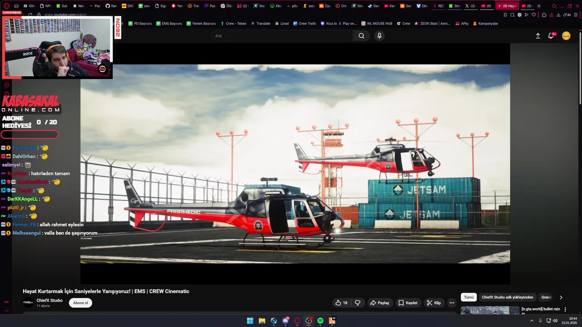
Task: Switch to the X (3) tab
Action: tap(470, 6)
